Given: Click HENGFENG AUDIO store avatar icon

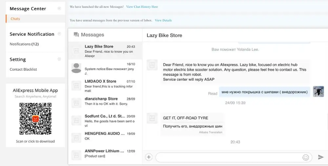Looking at the screenshot, I should [x=76, y=138].
